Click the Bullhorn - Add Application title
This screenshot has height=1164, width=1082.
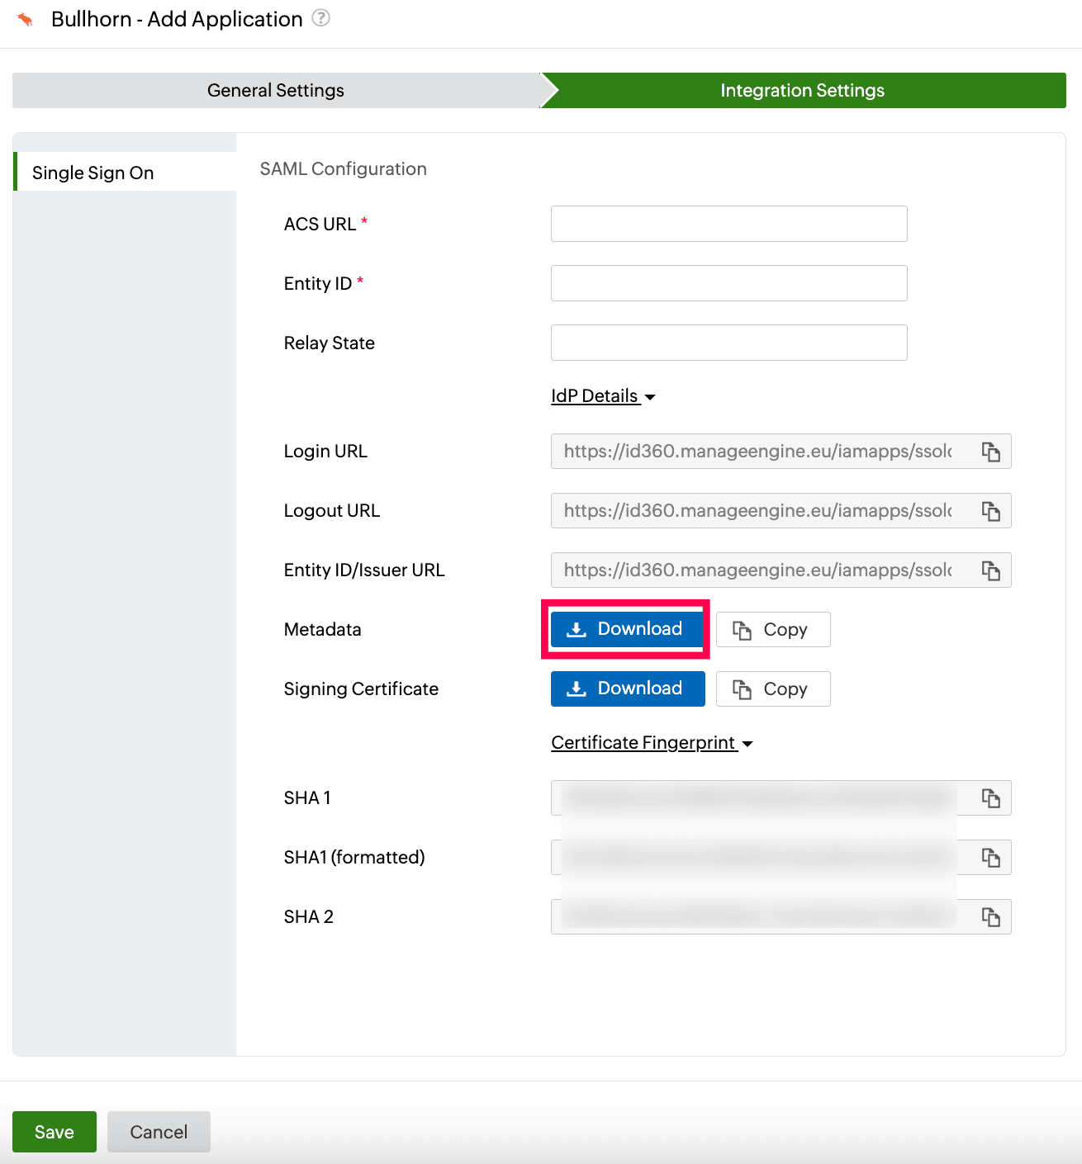177,19
